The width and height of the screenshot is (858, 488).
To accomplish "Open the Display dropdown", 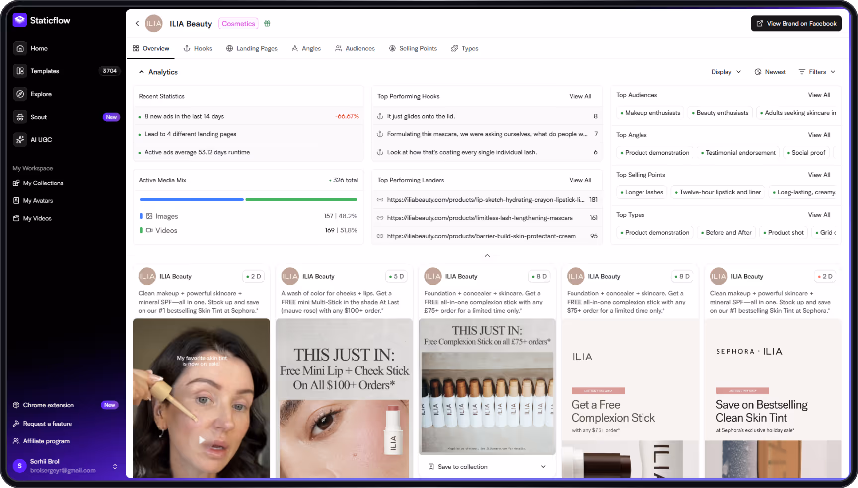I will tap(726, 72).
